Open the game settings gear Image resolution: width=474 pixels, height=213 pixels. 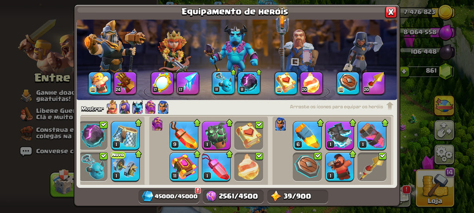tap(444, 154)
